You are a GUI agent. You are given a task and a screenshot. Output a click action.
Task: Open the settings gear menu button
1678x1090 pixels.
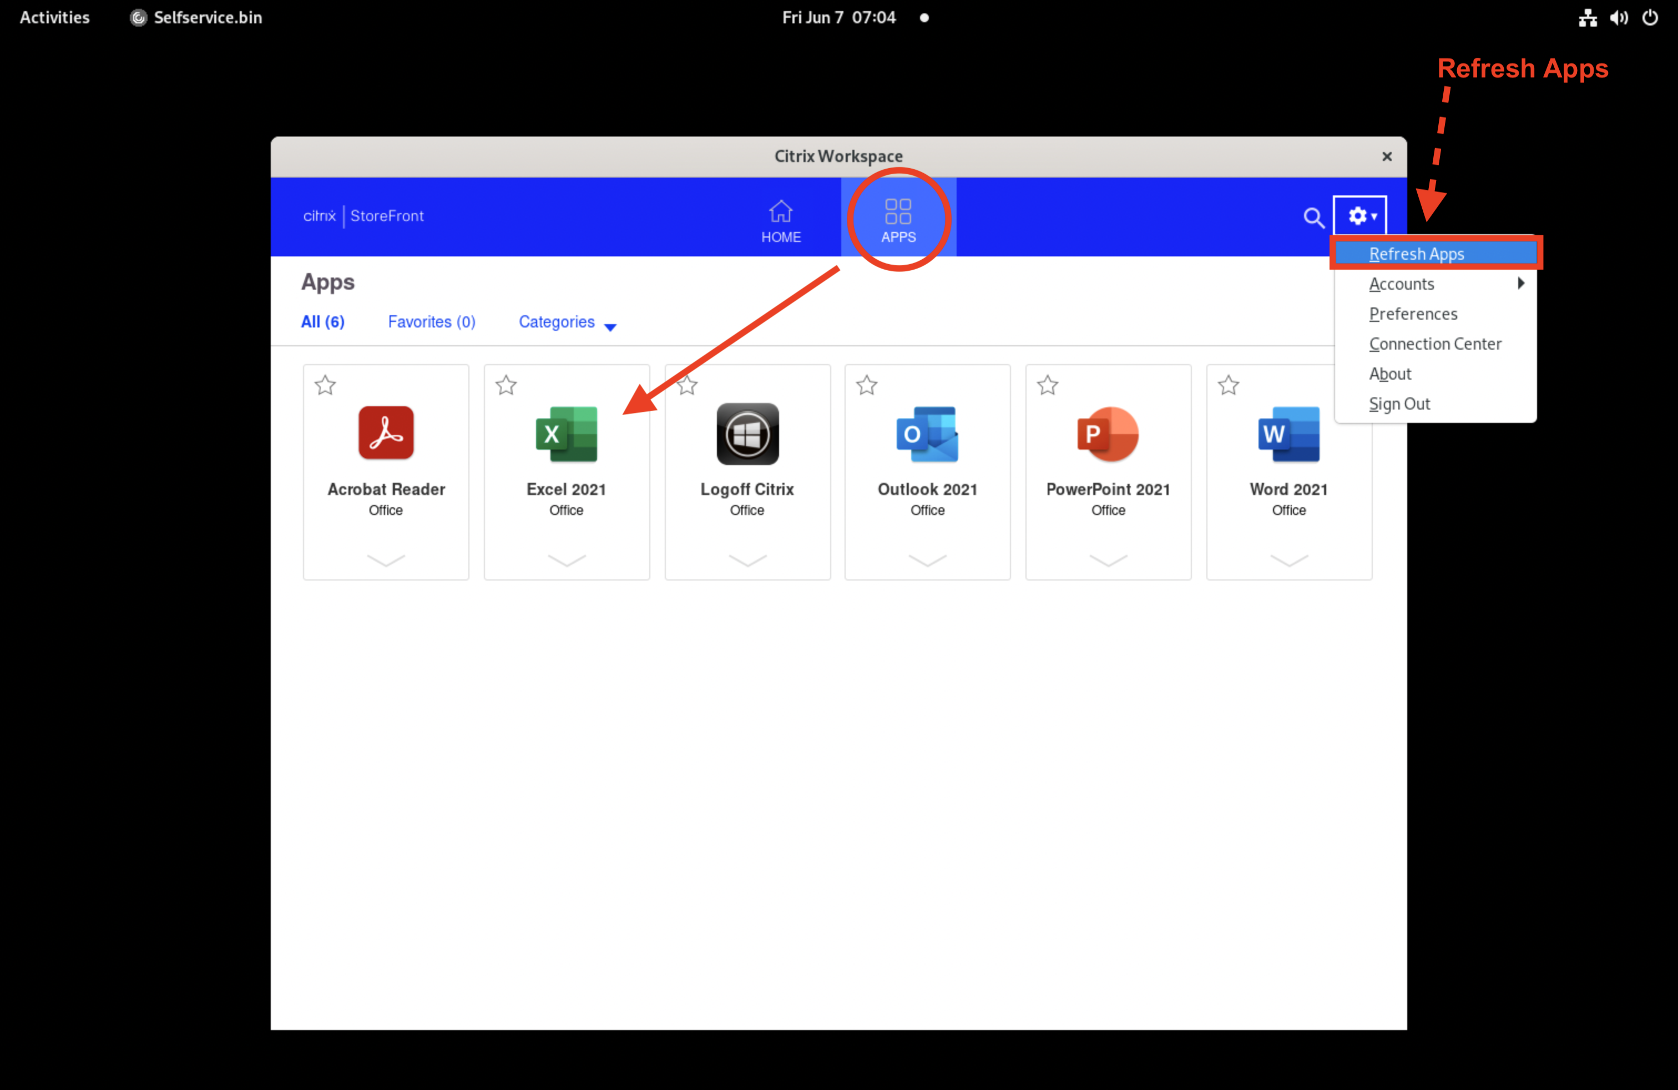pyautogui.click(x=1360, y=216)
